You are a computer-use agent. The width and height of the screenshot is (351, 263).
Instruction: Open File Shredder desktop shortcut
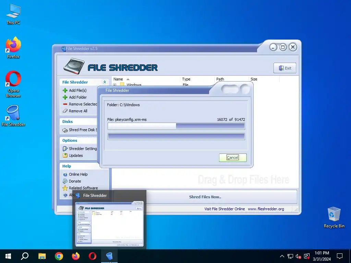pyautogui.click(x=13, y=116)
